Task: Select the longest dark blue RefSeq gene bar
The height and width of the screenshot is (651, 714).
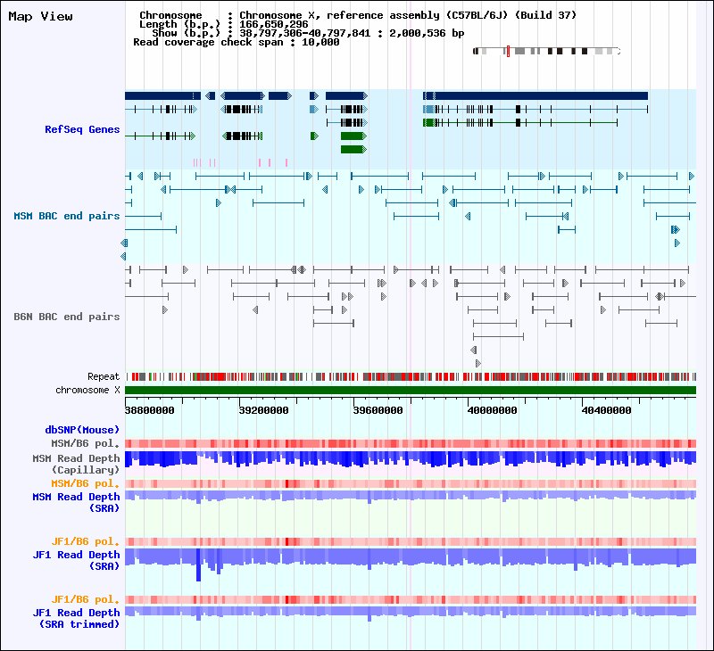Action: tap(535, 95)
